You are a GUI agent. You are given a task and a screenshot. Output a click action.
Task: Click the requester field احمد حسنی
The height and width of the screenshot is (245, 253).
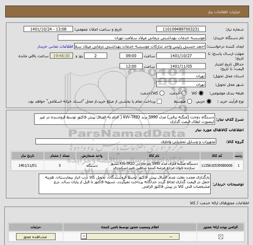(140, 46)
